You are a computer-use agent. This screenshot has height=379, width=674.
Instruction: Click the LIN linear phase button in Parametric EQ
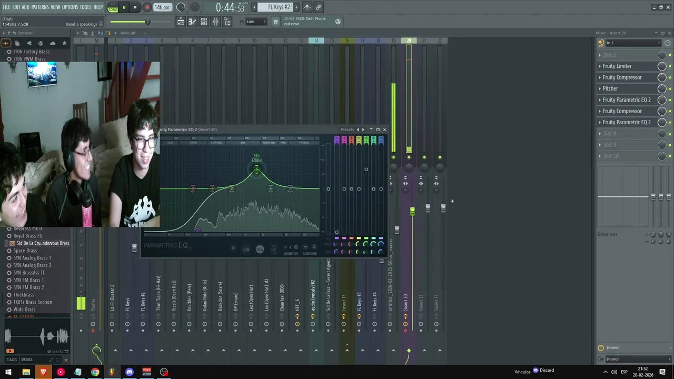point(246,250)
